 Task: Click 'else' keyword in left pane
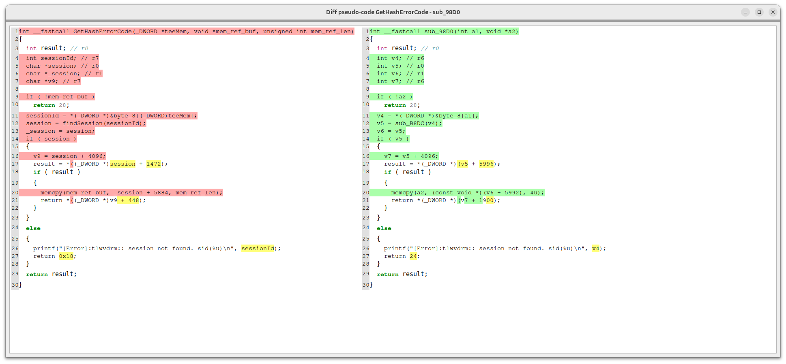[x=33, y=228]
